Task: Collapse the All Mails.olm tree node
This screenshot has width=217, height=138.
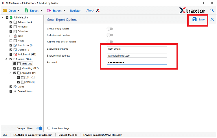Action: tap(2, 17)
